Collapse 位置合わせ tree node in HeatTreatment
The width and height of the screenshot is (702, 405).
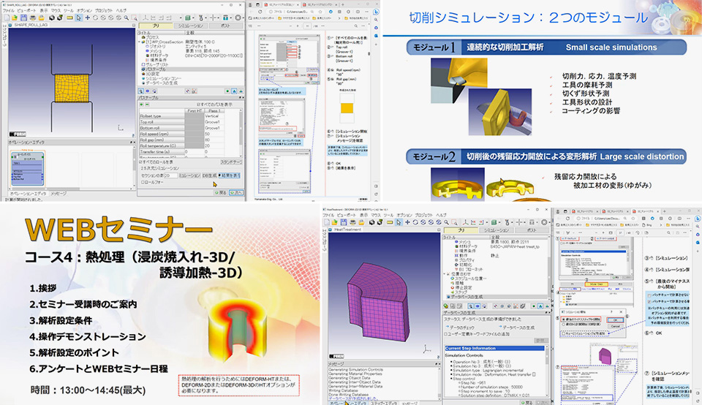point(444,274)
